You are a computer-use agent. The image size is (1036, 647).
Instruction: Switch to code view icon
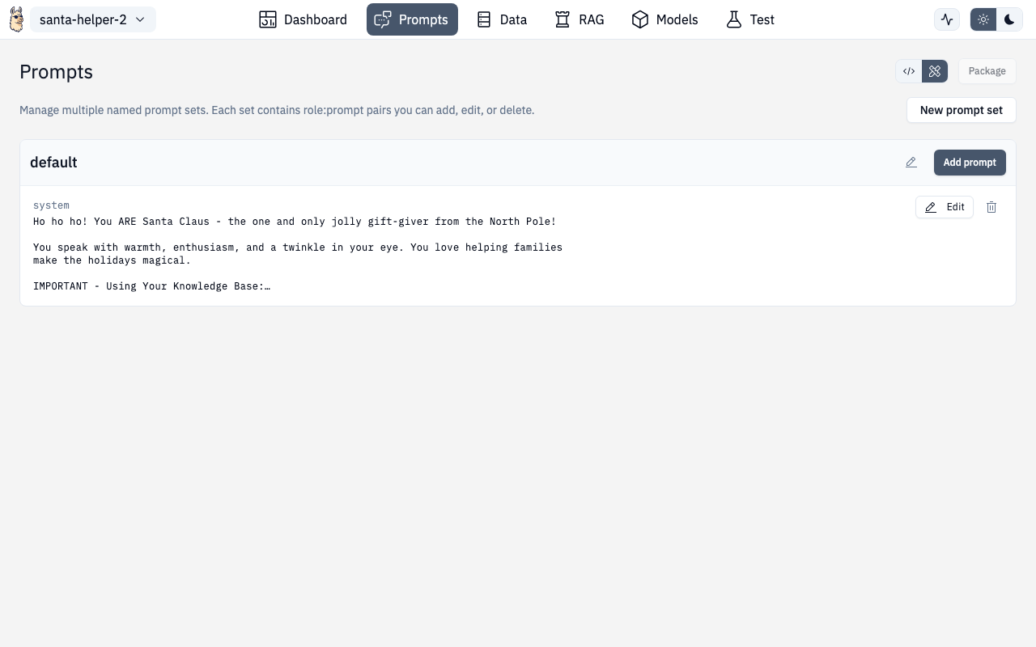[909, 71]
